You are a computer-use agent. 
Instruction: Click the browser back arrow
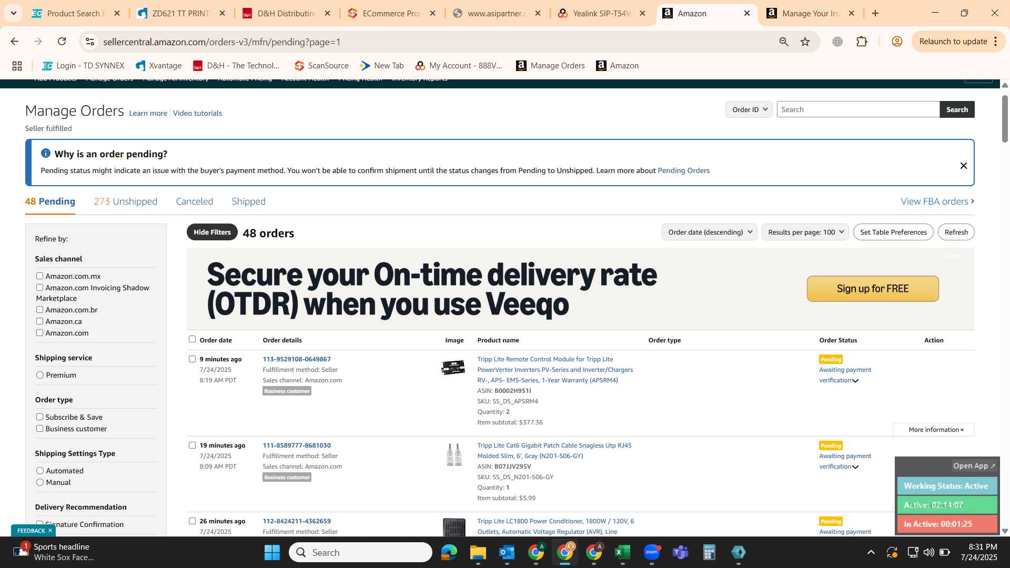15,42
